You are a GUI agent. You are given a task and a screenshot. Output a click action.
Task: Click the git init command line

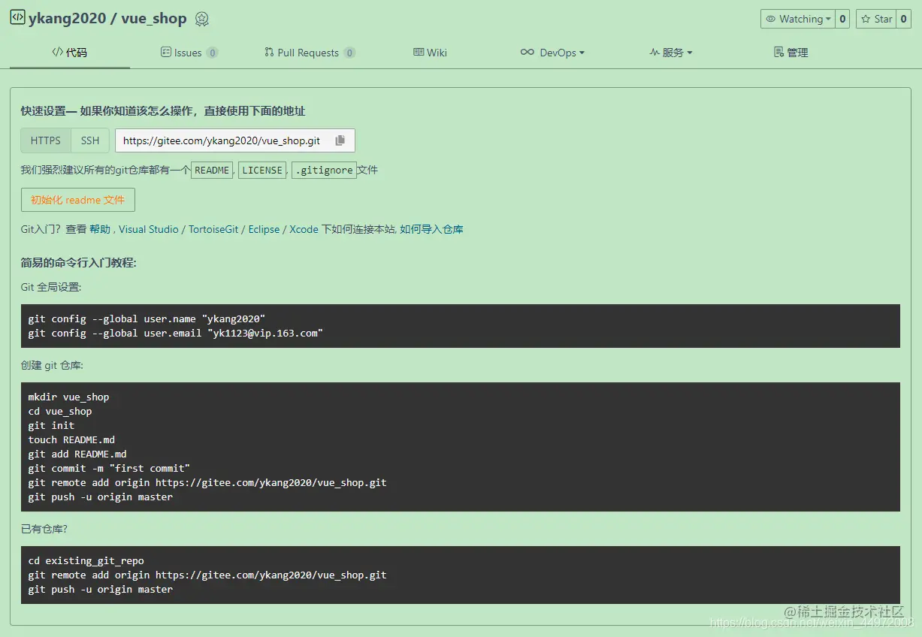(x=51, y=425)
